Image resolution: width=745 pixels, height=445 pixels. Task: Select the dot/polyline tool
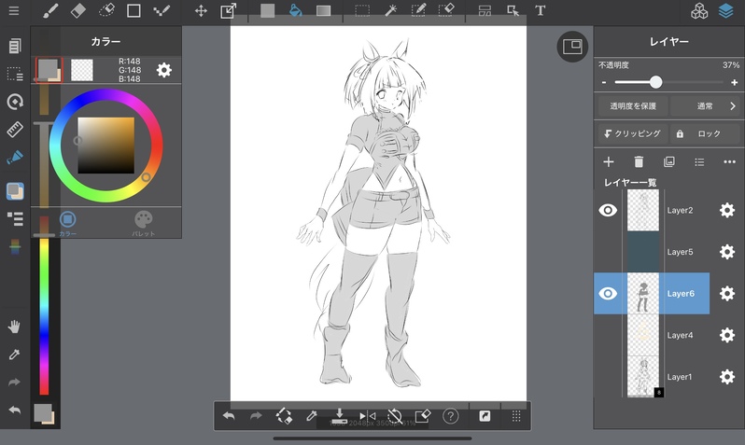(162, 10)
